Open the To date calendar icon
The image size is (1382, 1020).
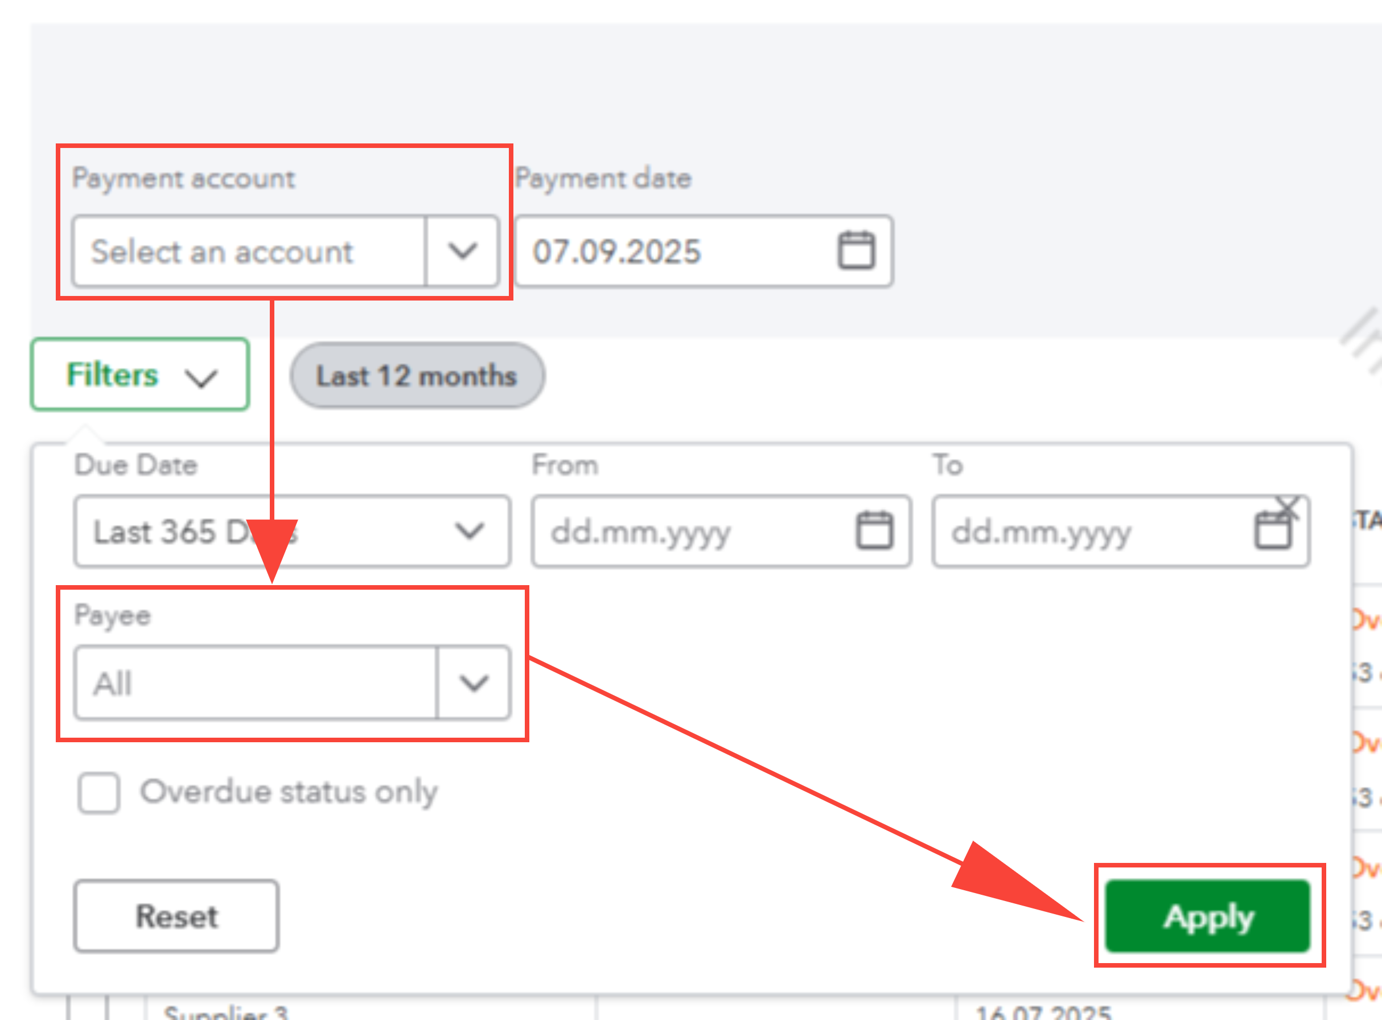pos(1273,530)
